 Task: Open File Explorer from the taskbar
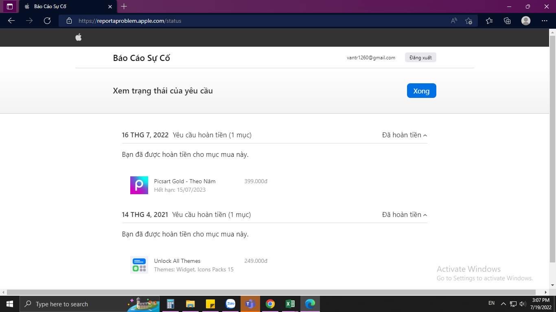coord(190,304)
